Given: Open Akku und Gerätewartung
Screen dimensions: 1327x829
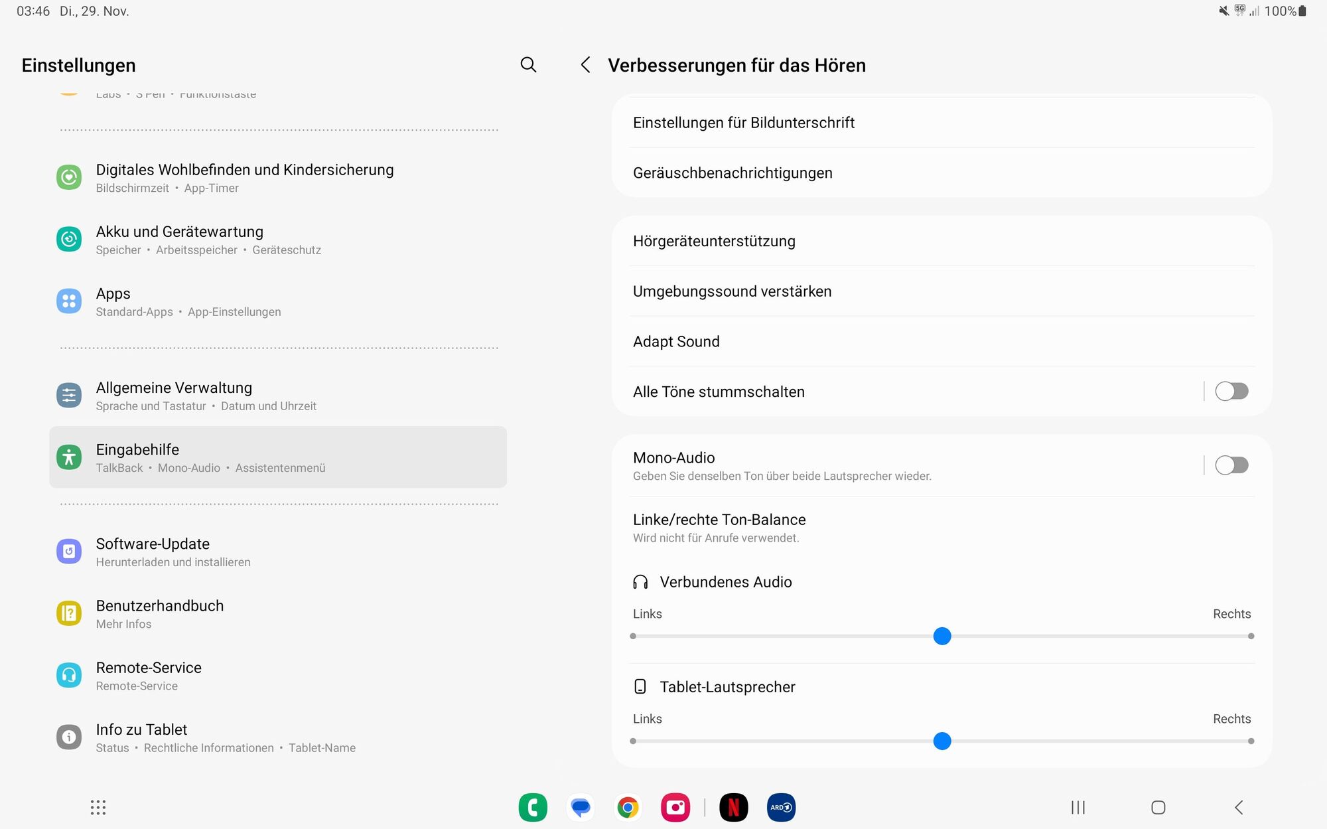Looking at the screenshot, I should (x=277, y=240).
